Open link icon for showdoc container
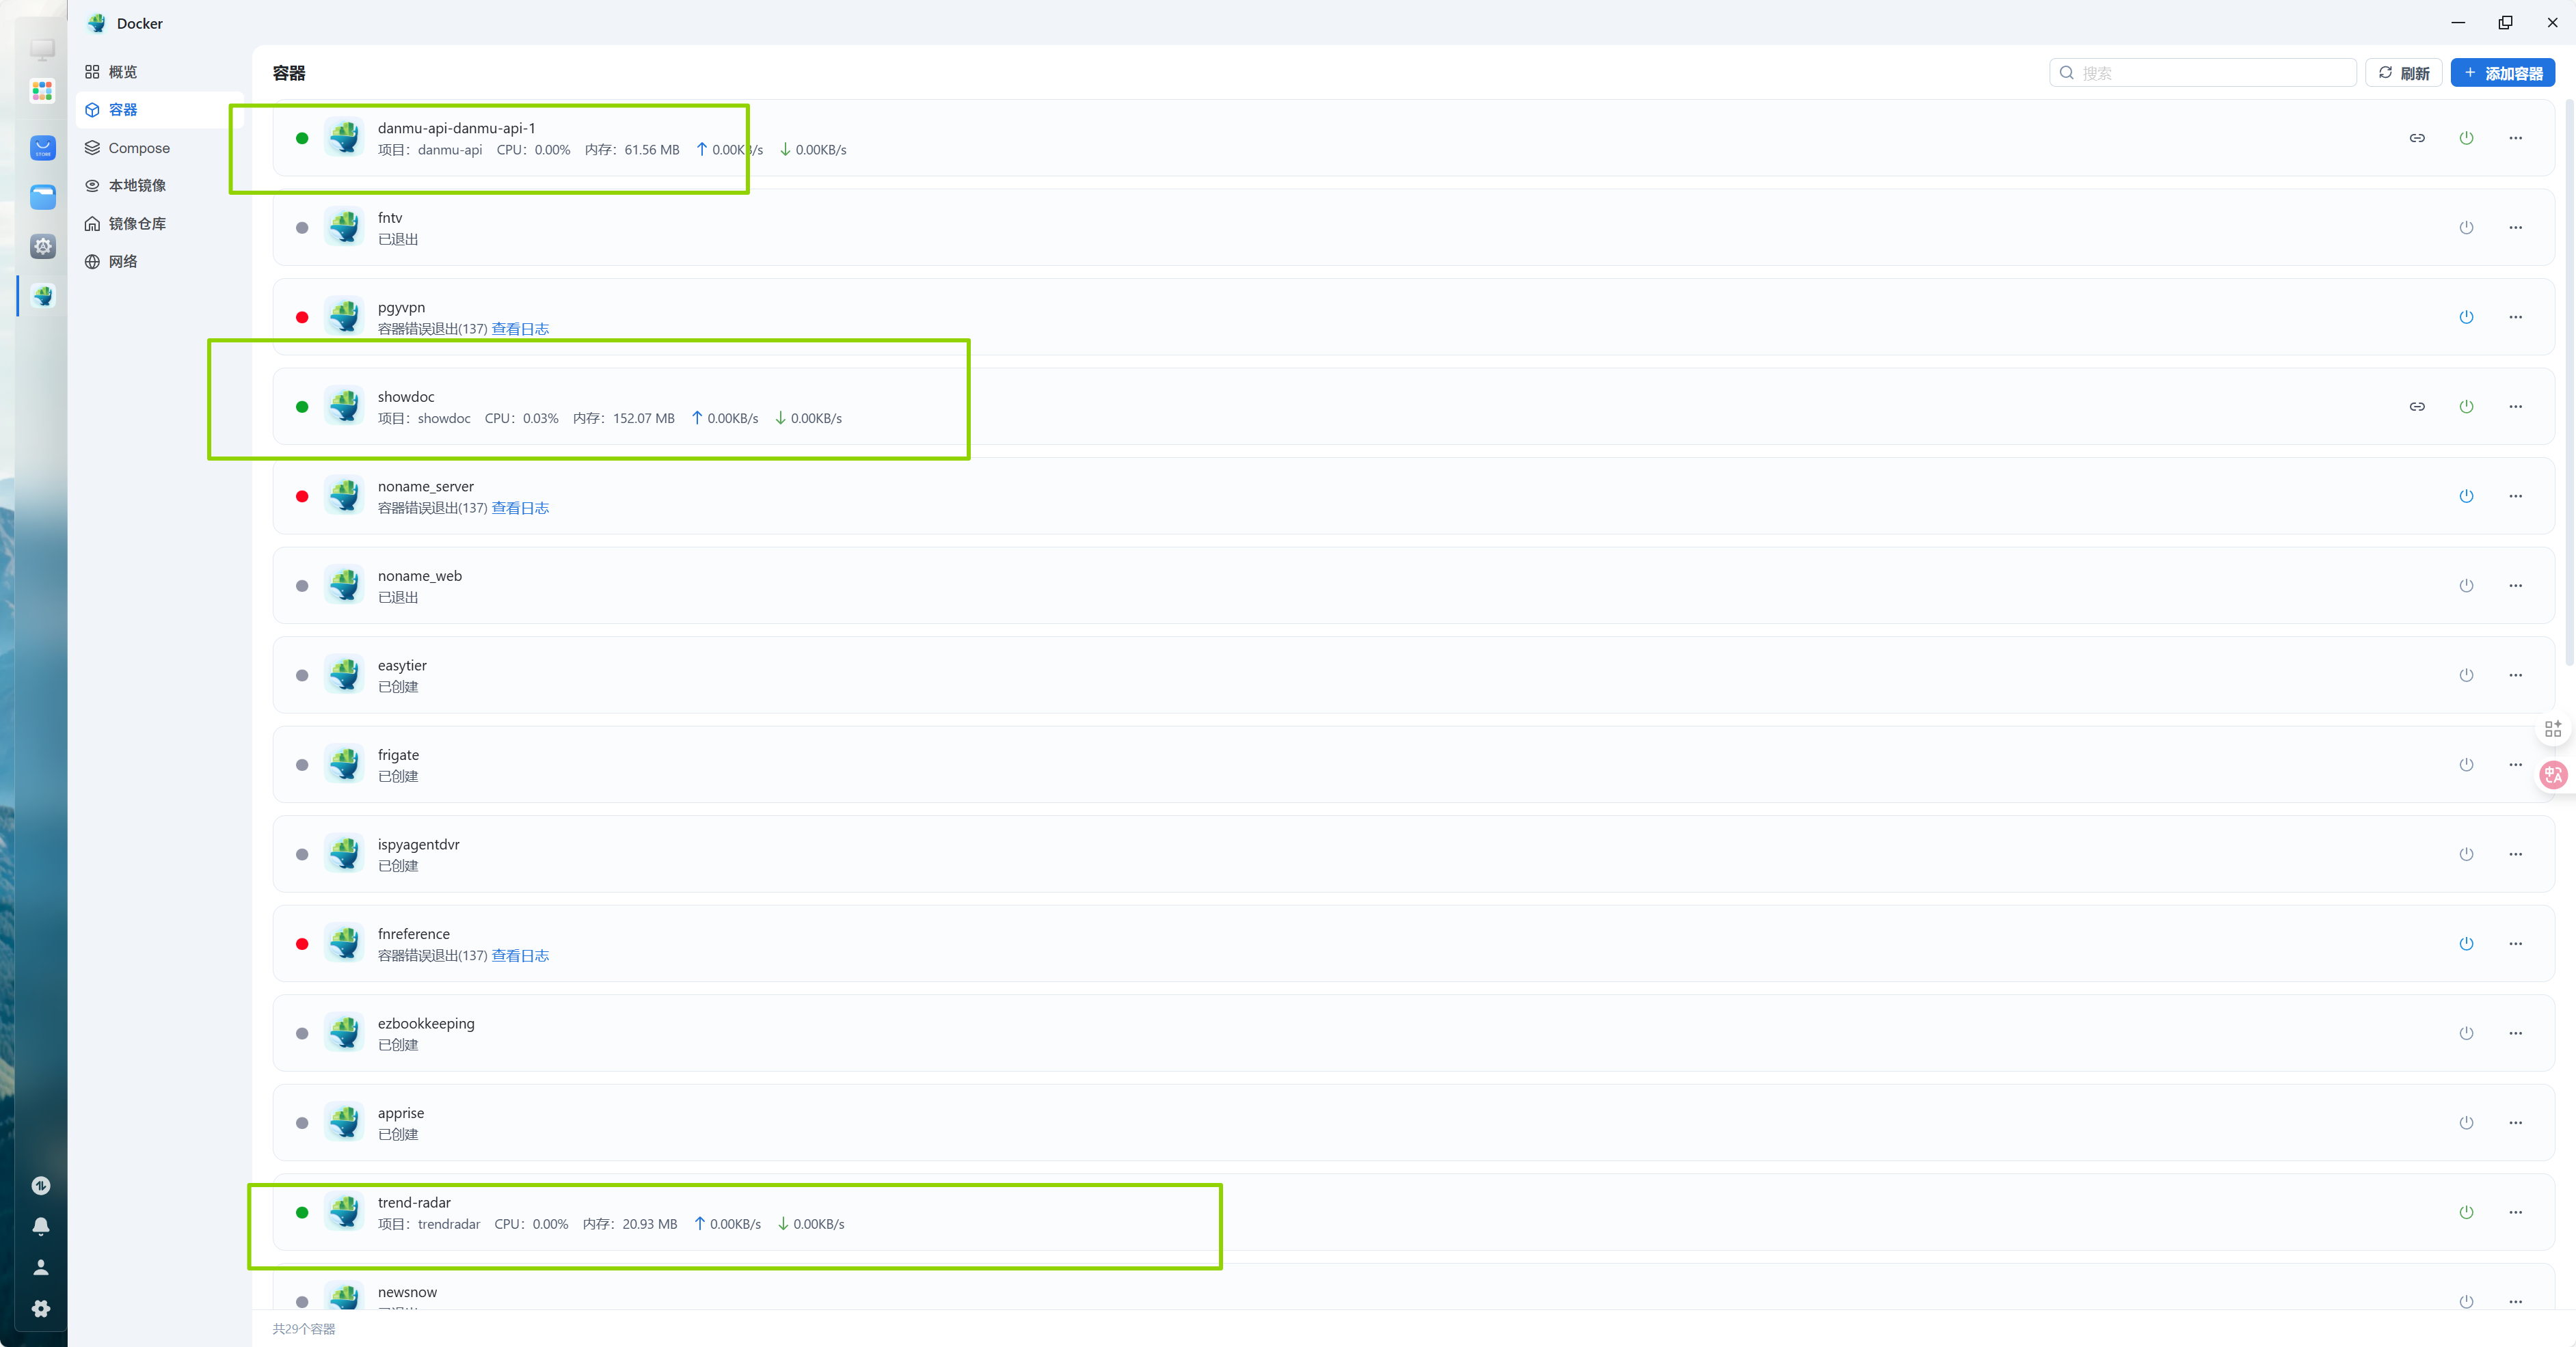The image size is (2576, 1347). click(x=2416, y=406)
